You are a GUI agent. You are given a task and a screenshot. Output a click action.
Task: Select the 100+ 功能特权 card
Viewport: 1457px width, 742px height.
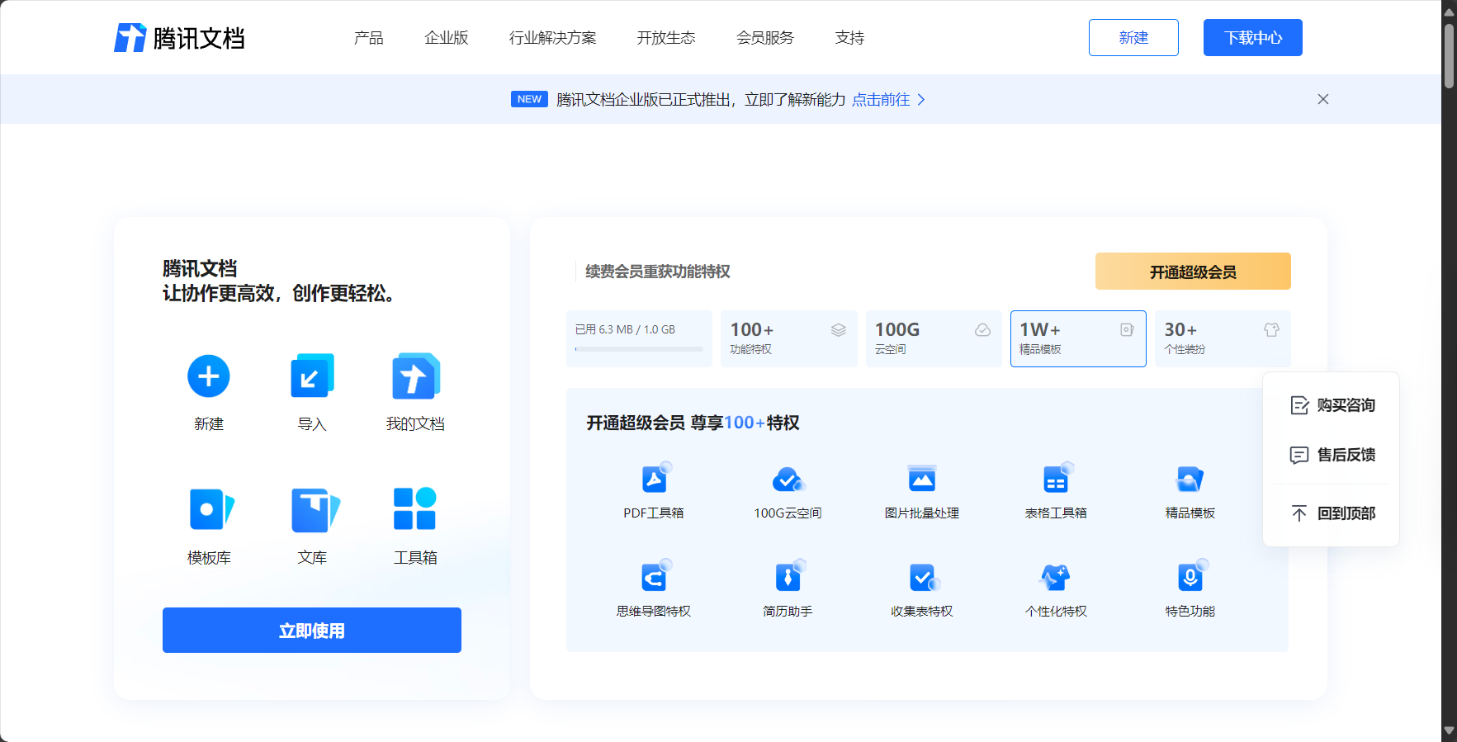click(788, 338)
